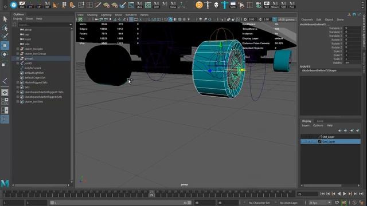
Task: Click the vBox shelf button
Action: tap(139, 5)
